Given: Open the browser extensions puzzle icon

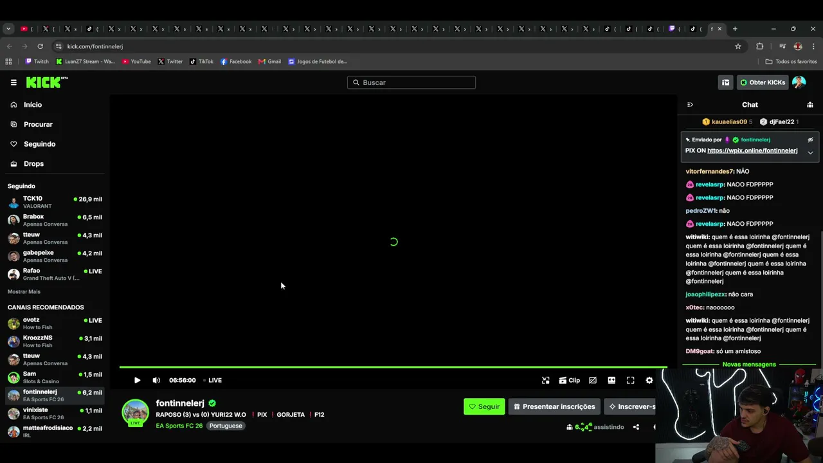Looking at the screenshot, I should click(x=760, y=46).
